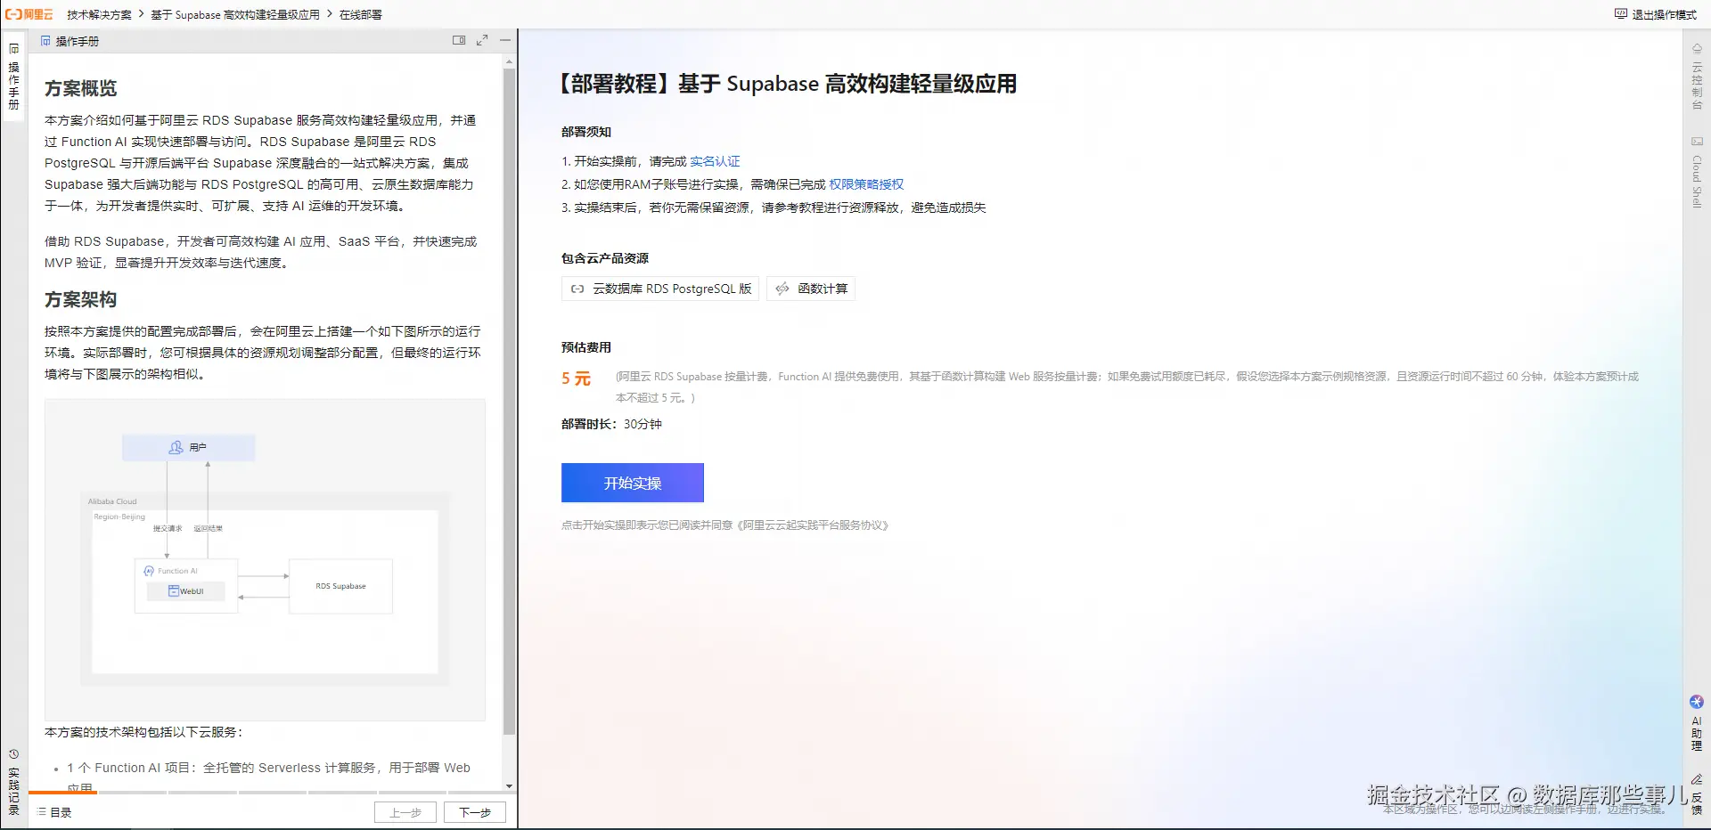This screenshot has height=830, width=1711.
Task: Open the 目录 table of contents
Action: [x=54, y=812]
